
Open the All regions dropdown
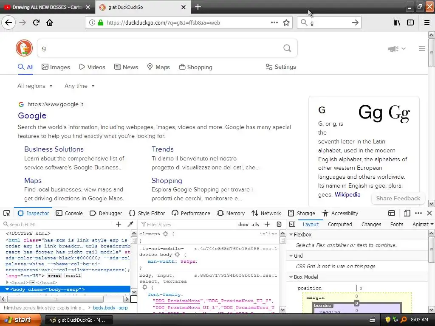[35, 86]
